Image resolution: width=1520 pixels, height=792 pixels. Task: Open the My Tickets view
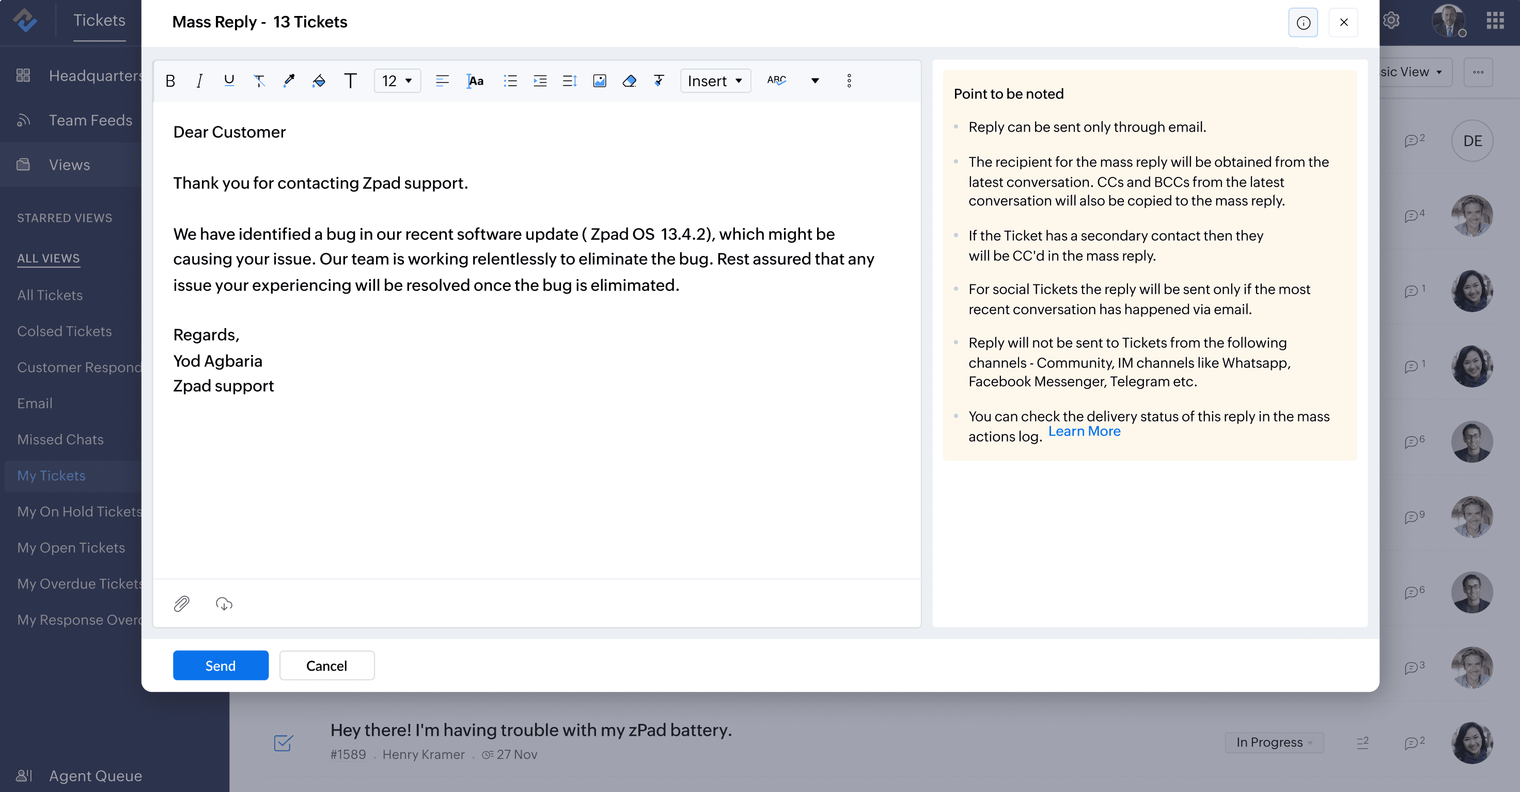(x=51, y=476)
